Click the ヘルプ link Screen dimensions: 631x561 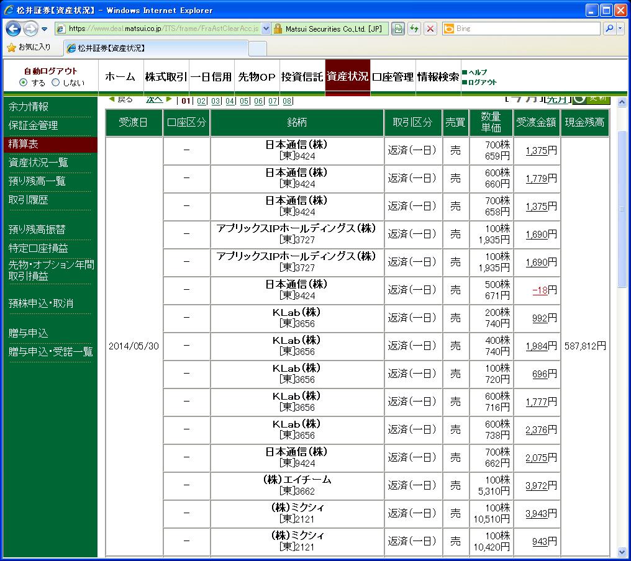477,73
